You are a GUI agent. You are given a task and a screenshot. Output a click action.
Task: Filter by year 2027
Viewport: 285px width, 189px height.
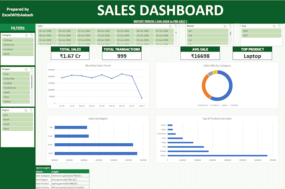point(262,36)
